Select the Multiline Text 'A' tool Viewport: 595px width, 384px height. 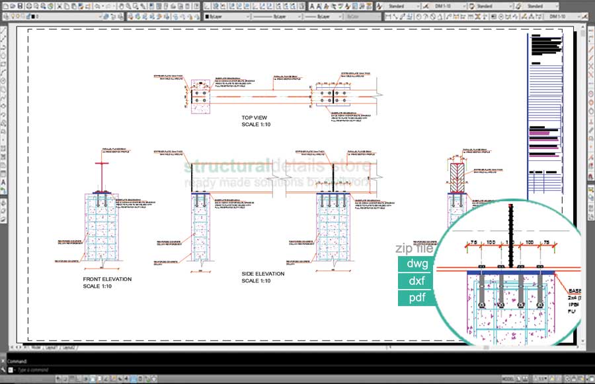pyautogui.click(x=4, y=181)
